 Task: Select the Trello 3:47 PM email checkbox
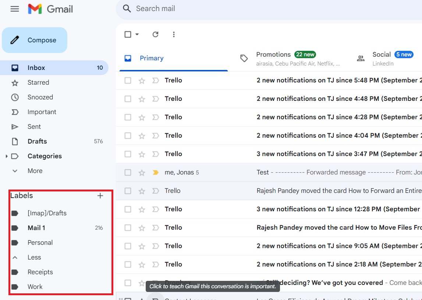pos(128,154)
